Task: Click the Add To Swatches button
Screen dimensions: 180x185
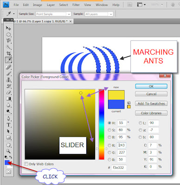Action: [x=151, y=104]
